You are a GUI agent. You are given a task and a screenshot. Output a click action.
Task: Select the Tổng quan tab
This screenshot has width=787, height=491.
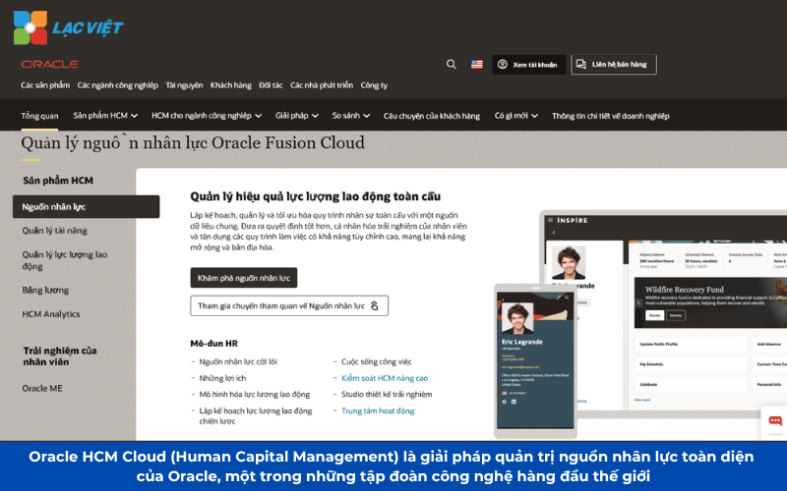[x=39, y=115]
